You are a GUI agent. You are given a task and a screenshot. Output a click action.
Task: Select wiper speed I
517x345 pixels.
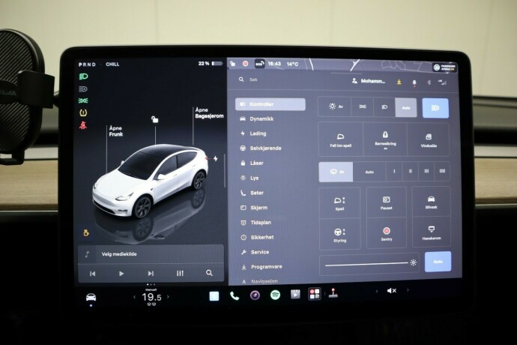tap(394, 171)
